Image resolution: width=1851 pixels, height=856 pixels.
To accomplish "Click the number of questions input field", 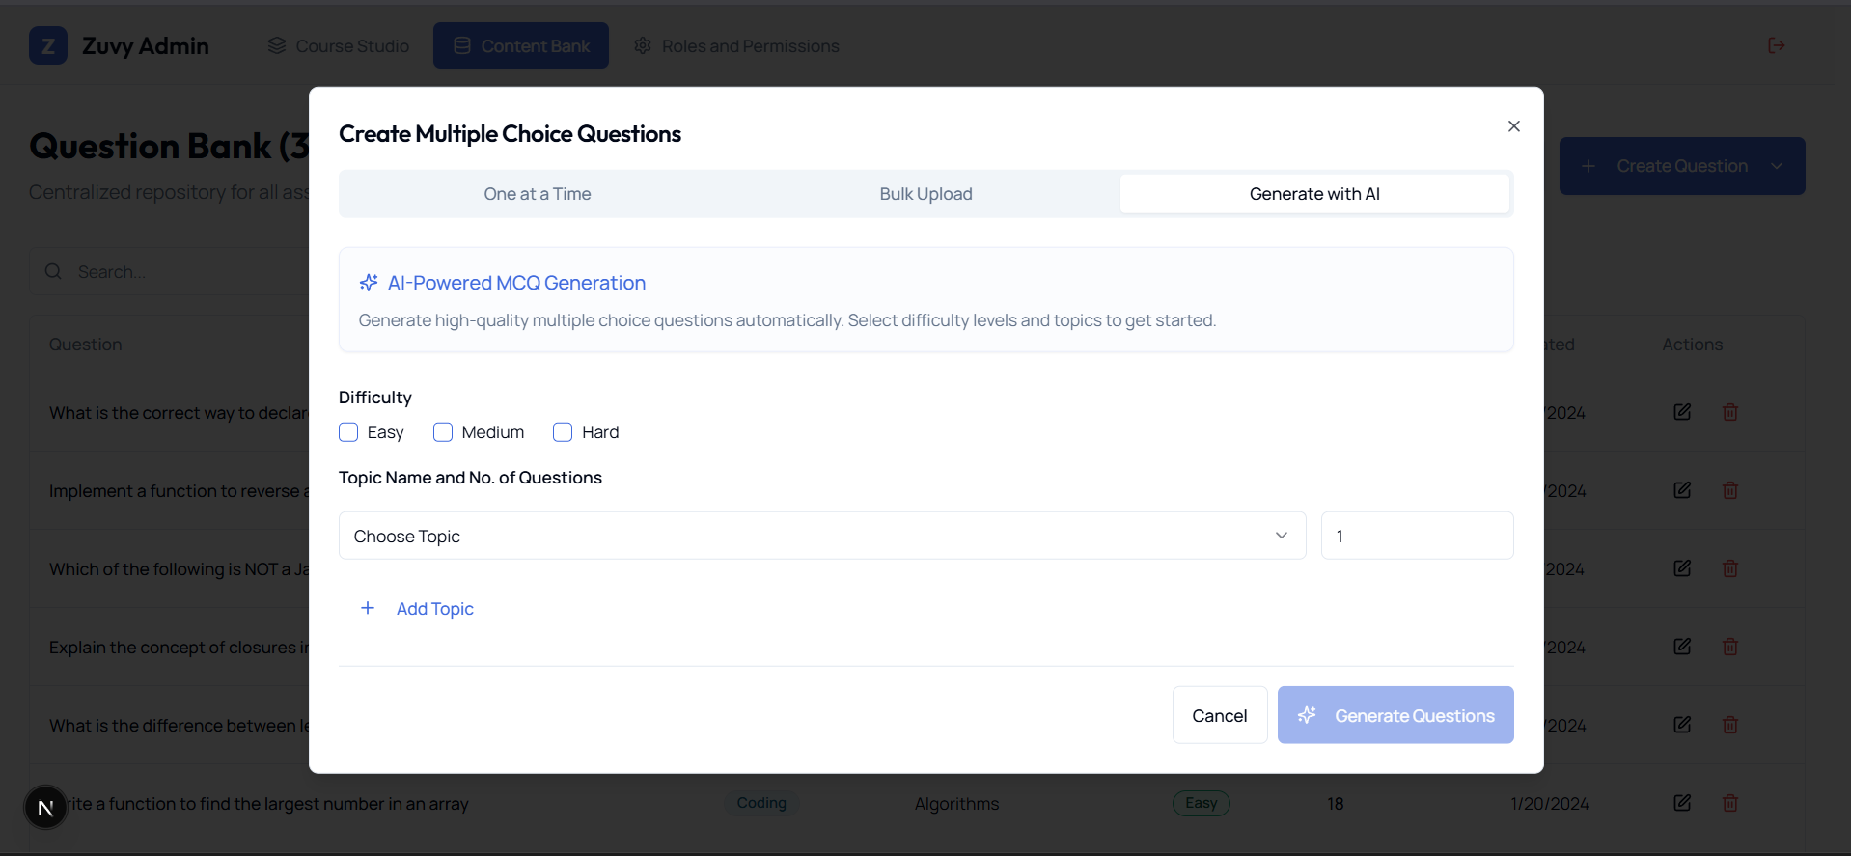I will pyautogui.click(x=1416, y=536).
